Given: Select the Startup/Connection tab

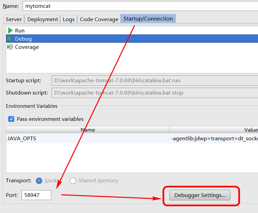Looking at the screenshot, I should [x=148, y=18].
